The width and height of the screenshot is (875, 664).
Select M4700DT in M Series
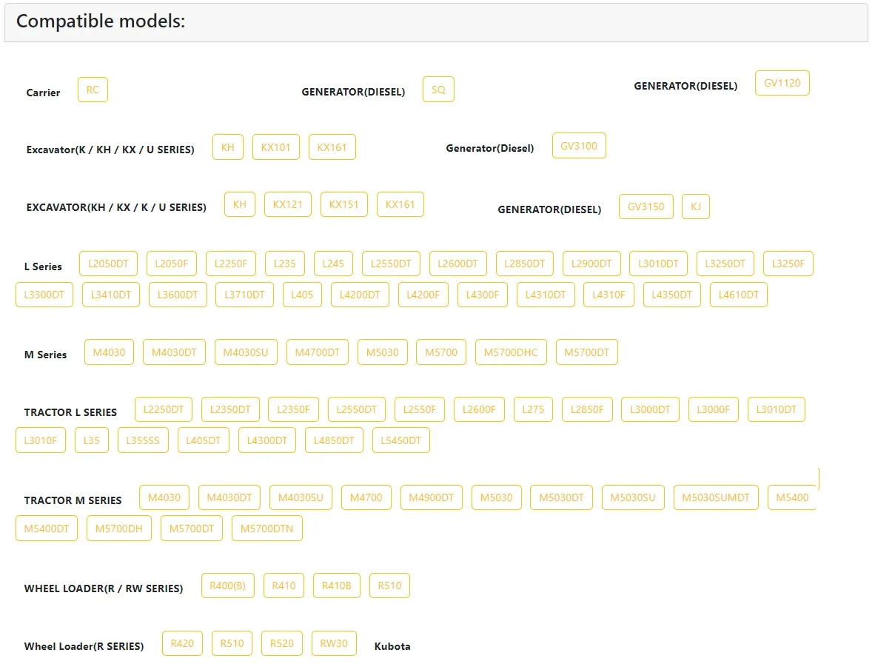(317, 352)
